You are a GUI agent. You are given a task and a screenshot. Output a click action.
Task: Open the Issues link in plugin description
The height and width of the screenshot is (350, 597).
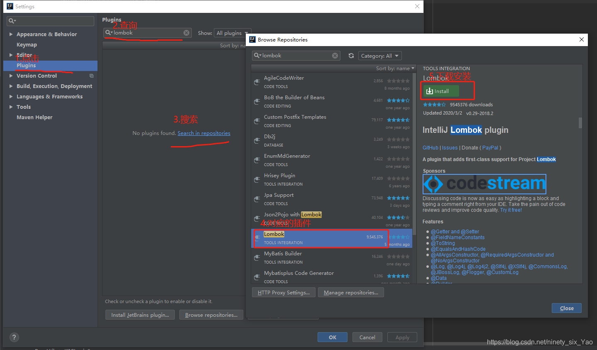click(x=450, y=148)
